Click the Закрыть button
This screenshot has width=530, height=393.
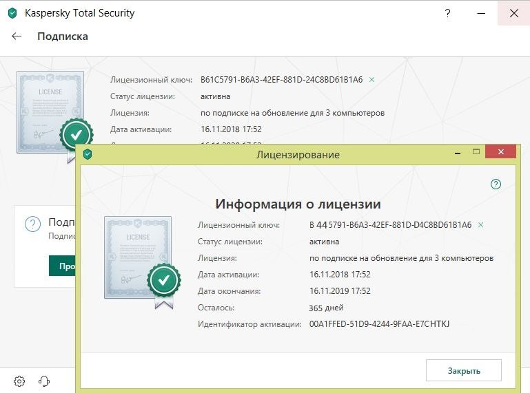coord(463,370)
